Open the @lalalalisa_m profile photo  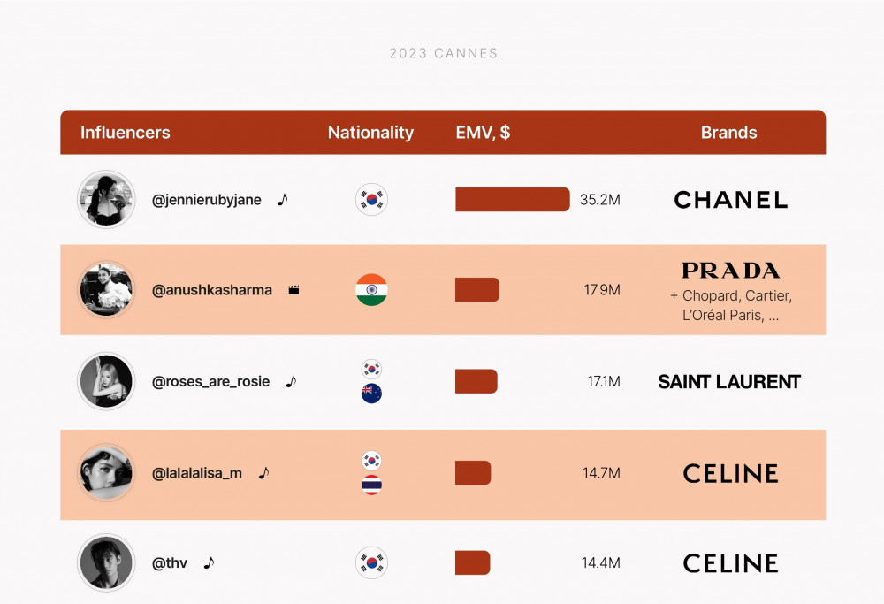point(106,472)
